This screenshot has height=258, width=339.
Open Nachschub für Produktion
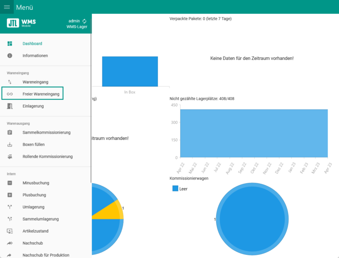pos(45,255)
